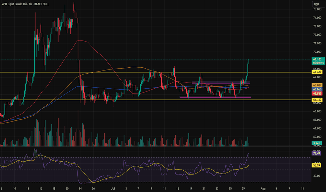Click the 72.000 price axis label
Image resolution: width=326 pixels, height=192 pixels.
point(317,35)
